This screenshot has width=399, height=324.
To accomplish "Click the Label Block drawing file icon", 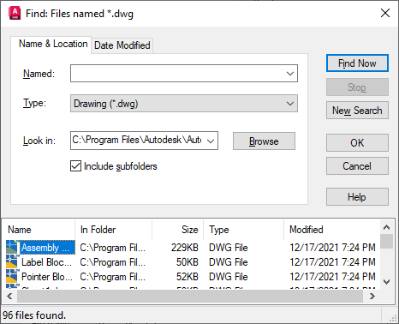I will [x=12, y=261].
